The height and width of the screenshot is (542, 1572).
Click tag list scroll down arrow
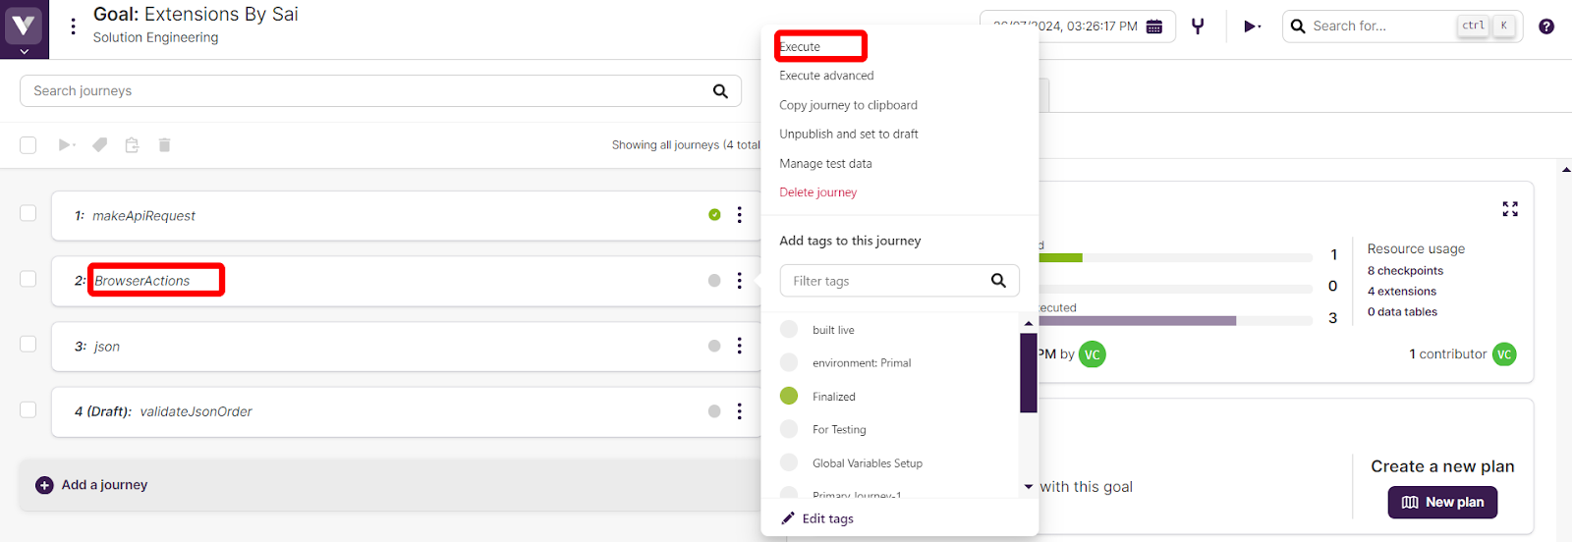[1029, 487]
